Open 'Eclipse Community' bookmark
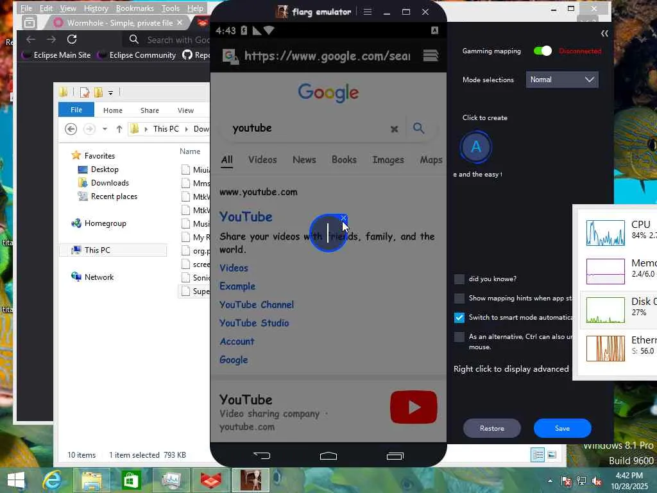Screen dimensions: 657x493 tap(137, 55)
